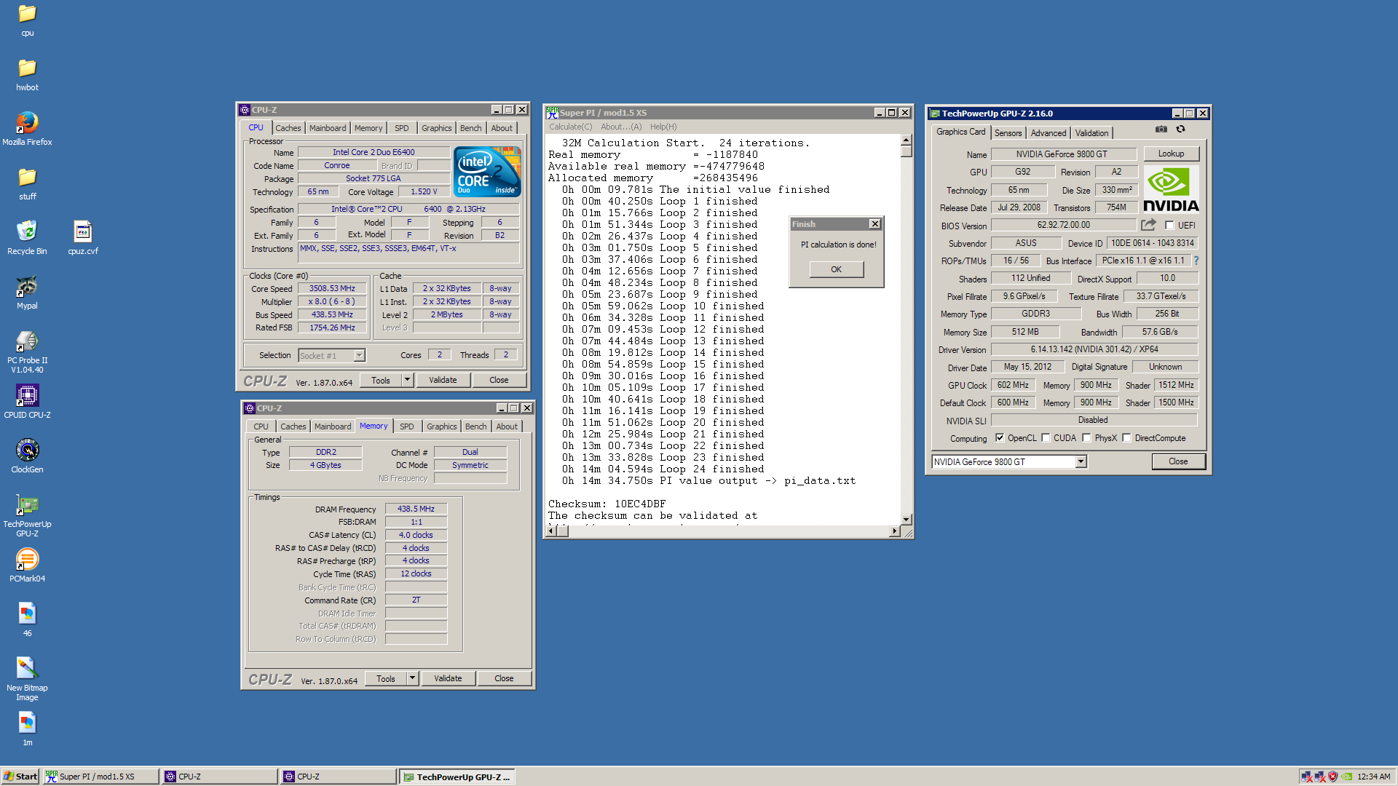1398x786 pixels.
Task: Switch to Advanced tab in GPU-Z
Action: pos(1048,133)
